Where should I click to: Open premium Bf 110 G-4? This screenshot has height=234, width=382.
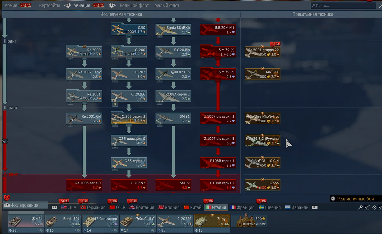(x=263, y=163)
